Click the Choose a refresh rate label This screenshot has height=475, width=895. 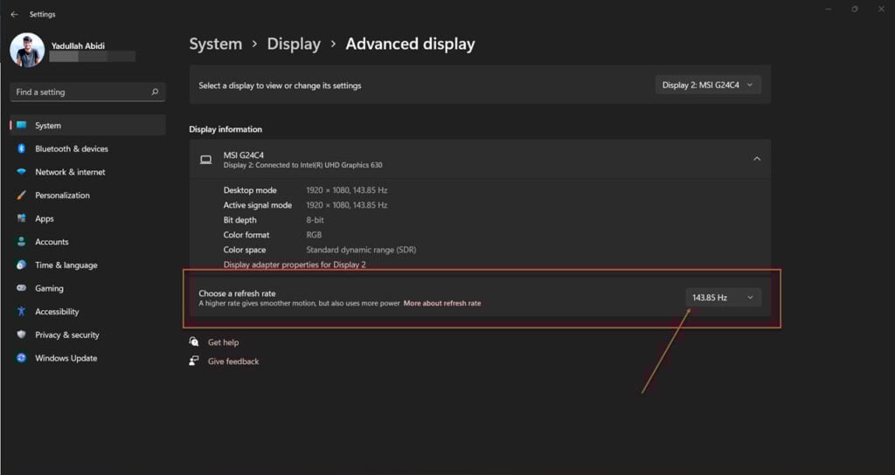pyautogui.click(x=237, y=293)
